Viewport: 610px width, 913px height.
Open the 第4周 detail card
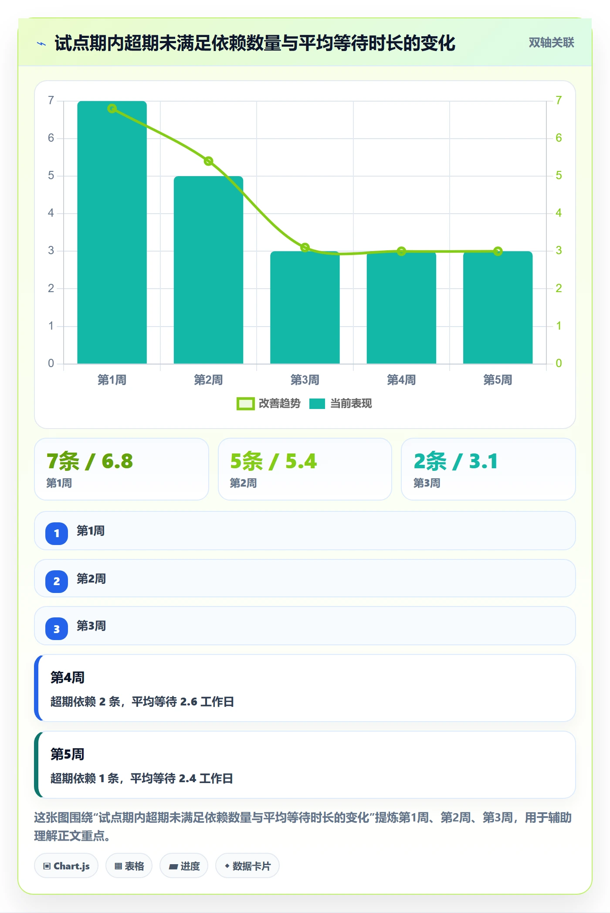305,688
